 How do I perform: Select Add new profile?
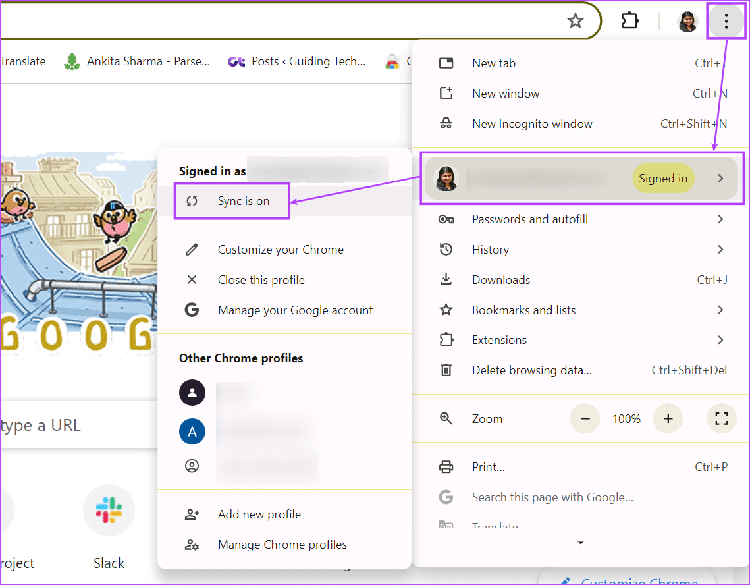coord(259,514)
